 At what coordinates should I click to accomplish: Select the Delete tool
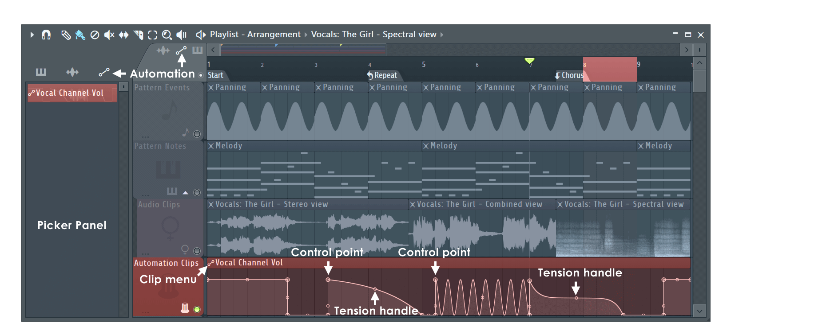pyautogui.click(x=95, y=35)
